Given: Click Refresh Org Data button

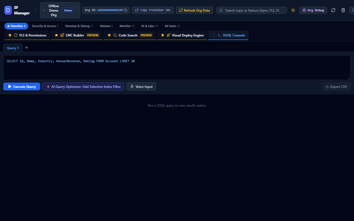Looking at the screenshot, I should pyautogui.click(x=194, y=10).
